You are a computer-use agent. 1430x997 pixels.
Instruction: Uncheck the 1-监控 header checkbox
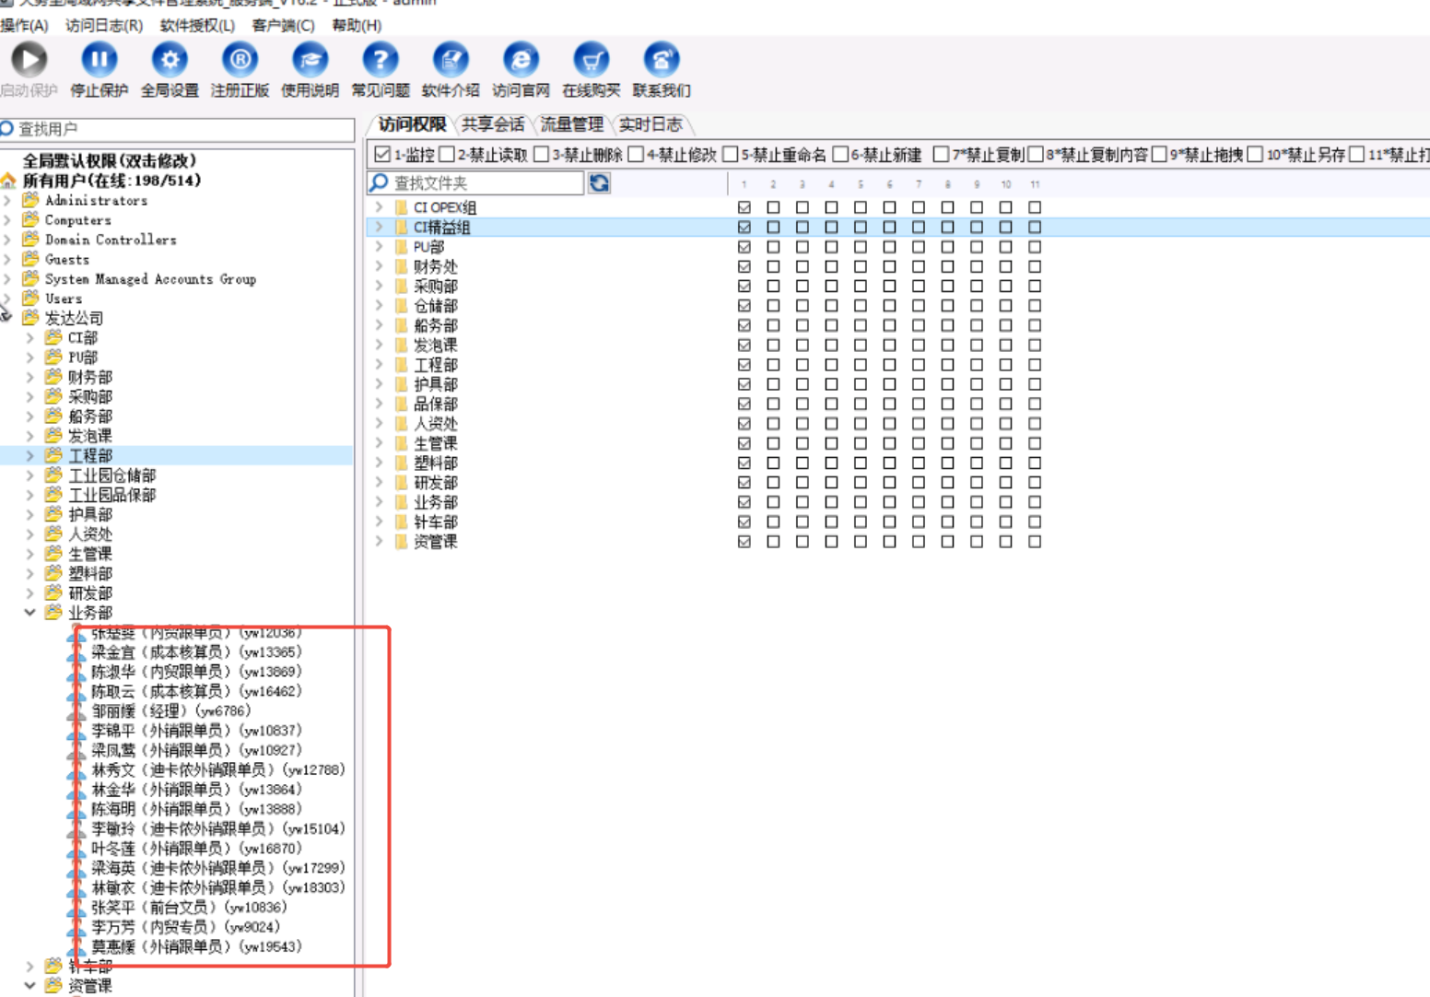382,154
